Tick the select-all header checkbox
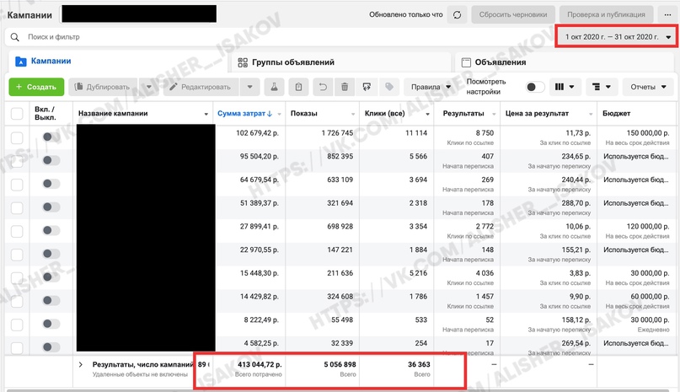680x392 pixels. click(17, 114)
